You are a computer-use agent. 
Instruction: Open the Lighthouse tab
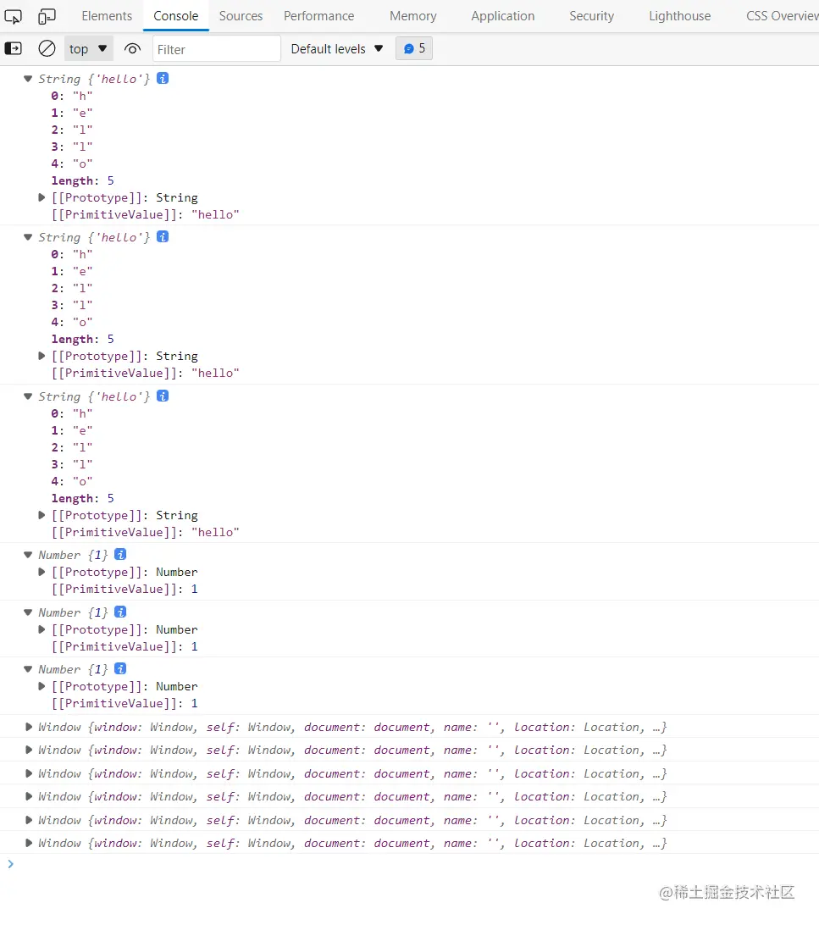[680, 16]
